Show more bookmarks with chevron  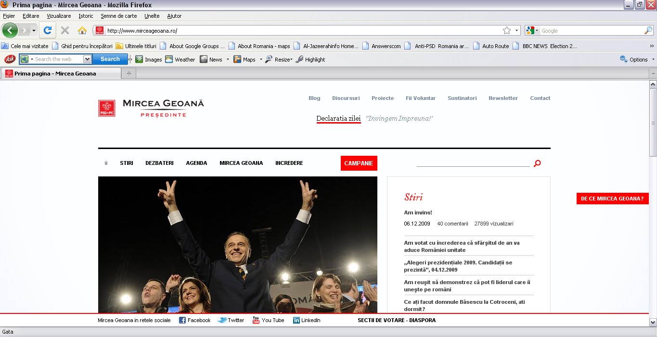click(652, 46)
